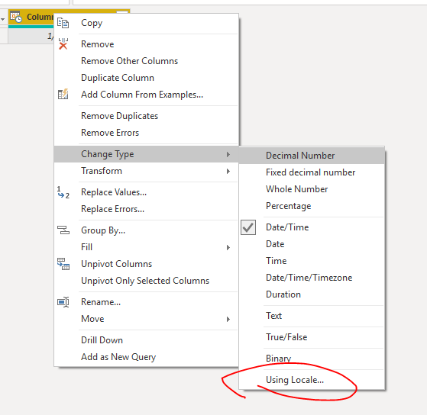Choose Replace Values...
The image size is (427, 415).
pyautogui.click(x=146, y=192)
